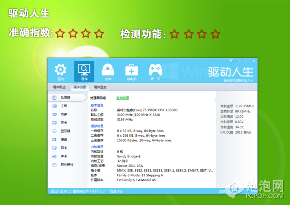This screenshot has height=205, width=290.
Task: Click the 总线频率 value "3199 MHz"
Action: pos(125,120)
